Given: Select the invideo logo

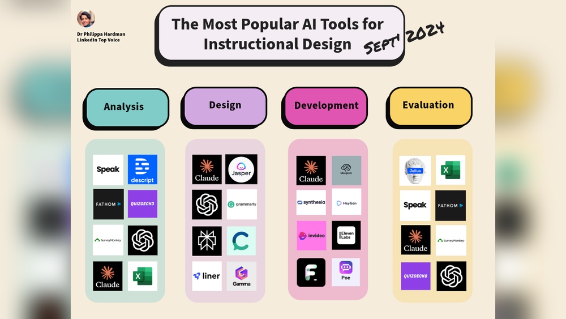Looking at the screenshot, I should tap(311, 236).
